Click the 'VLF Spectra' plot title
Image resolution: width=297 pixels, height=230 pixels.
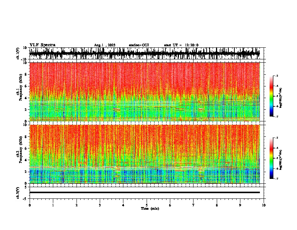coord(42,45)
